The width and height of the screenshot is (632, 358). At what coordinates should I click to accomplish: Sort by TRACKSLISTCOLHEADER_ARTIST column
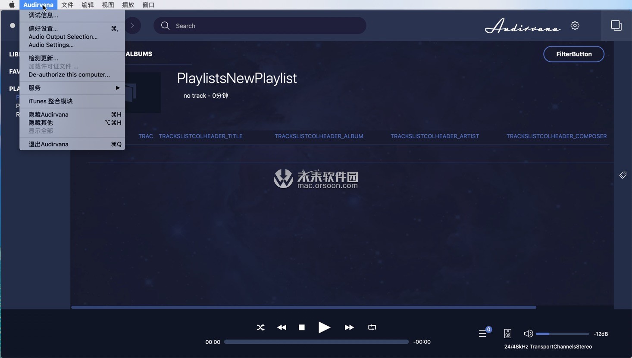435,136
